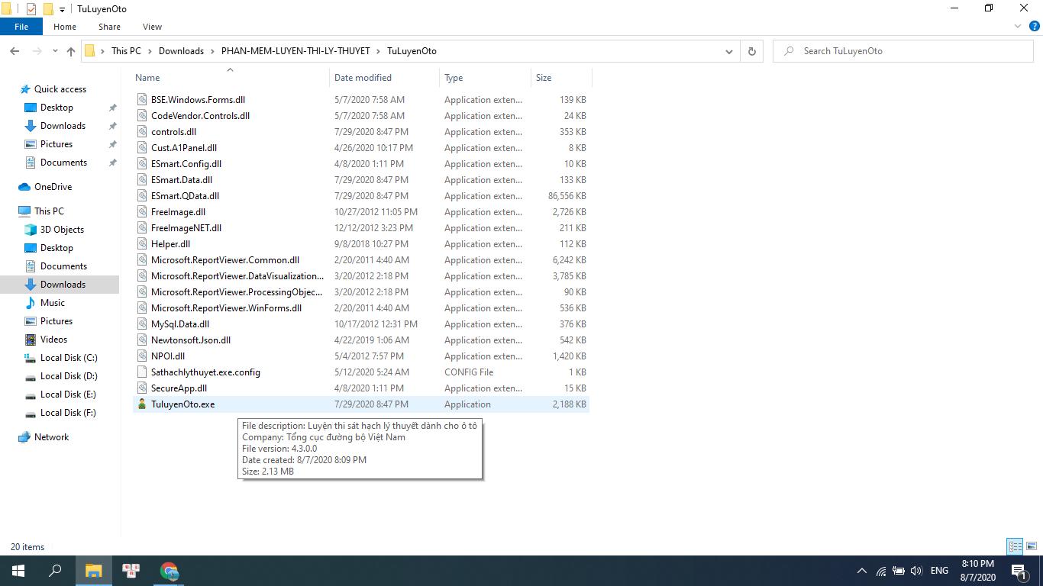Click the Back navigation arrow

15,51
